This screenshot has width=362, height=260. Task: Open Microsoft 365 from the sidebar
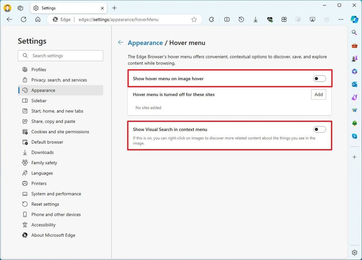point(355,71)
